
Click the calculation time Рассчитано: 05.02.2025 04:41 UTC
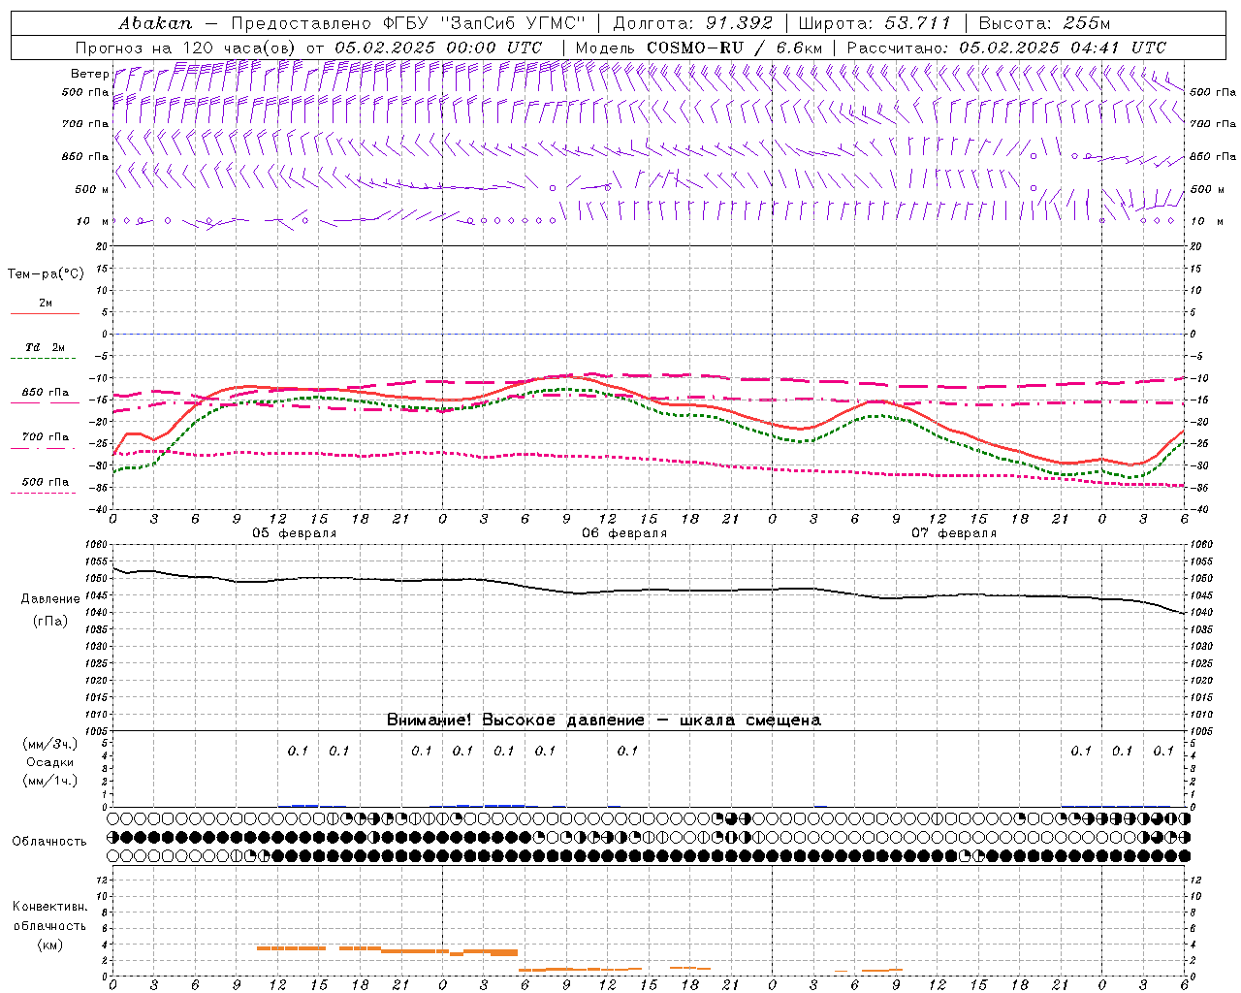[1006, 48]
